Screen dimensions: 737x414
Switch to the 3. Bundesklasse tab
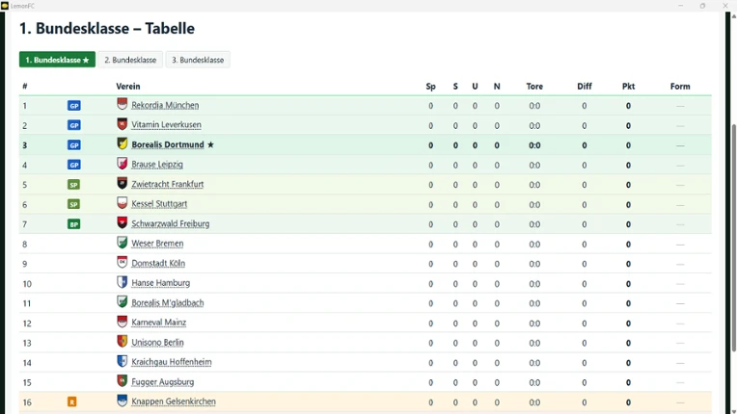(x=198, y=60)
